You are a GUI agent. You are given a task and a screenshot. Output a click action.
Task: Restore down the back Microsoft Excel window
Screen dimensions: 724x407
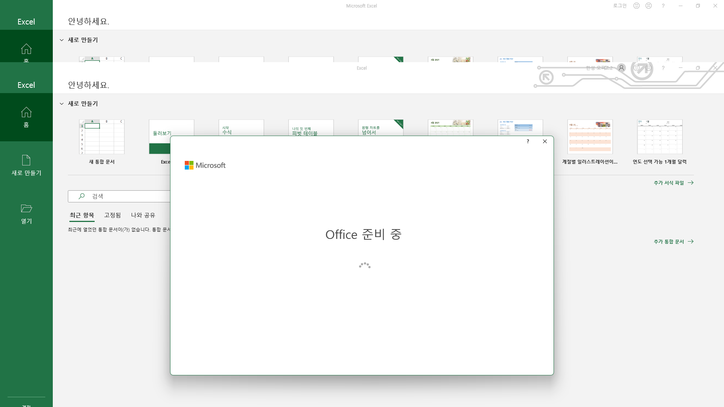[698, 6]
